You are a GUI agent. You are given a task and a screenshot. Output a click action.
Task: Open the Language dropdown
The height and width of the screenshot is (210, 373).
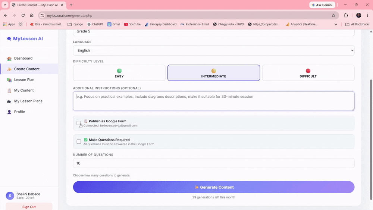pyautogui.click(x=214, y=50)
